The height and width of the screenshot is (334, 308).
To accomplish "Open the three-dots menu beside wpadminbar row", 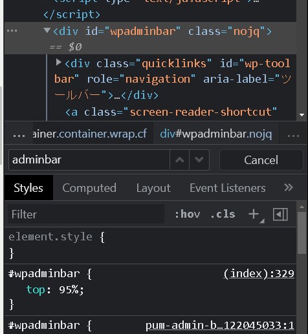I will pyautogui.click(x=12, y=31).
